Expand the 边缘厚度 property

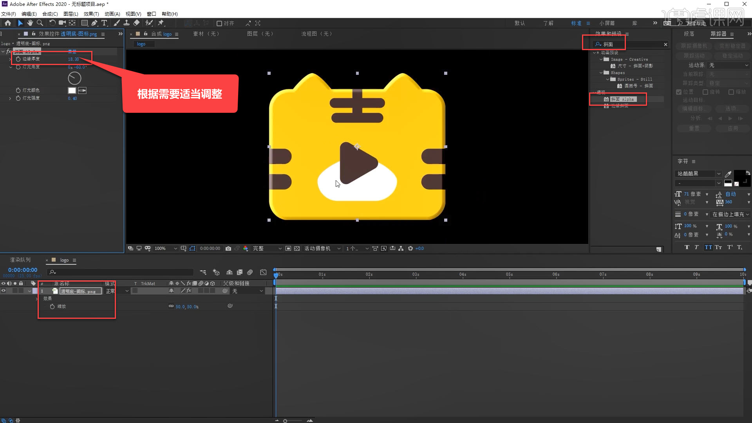click(x=10, y=59)
